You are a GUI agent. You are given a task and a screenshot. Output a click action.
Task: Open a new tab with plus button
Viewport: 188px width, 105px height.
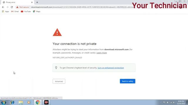point(37,2)
